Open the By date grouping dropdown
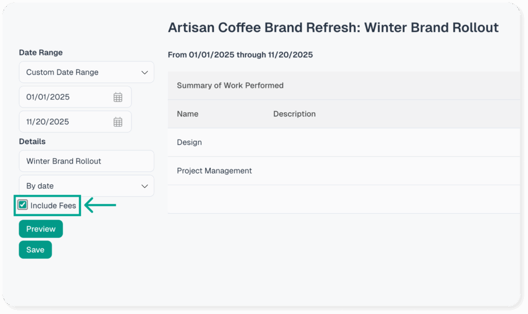The width and height of the screenshot is (528, 314). coord(86,186)
